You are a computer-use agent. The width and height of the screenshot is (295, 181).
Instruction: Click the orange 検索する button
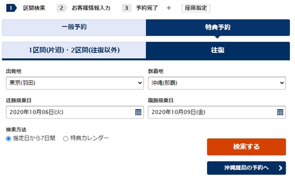pyautogui.click(x=246, y=147)
